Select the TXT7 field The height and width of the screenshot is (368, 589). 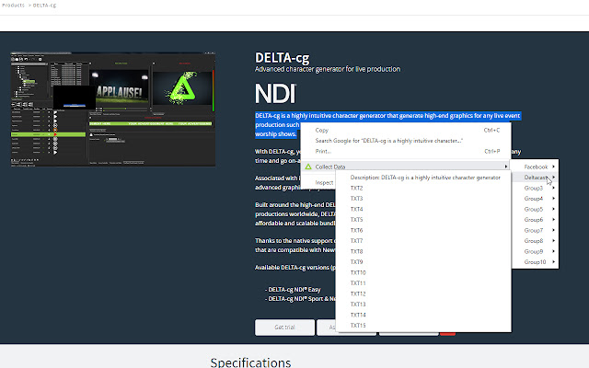tap(423, 241)
